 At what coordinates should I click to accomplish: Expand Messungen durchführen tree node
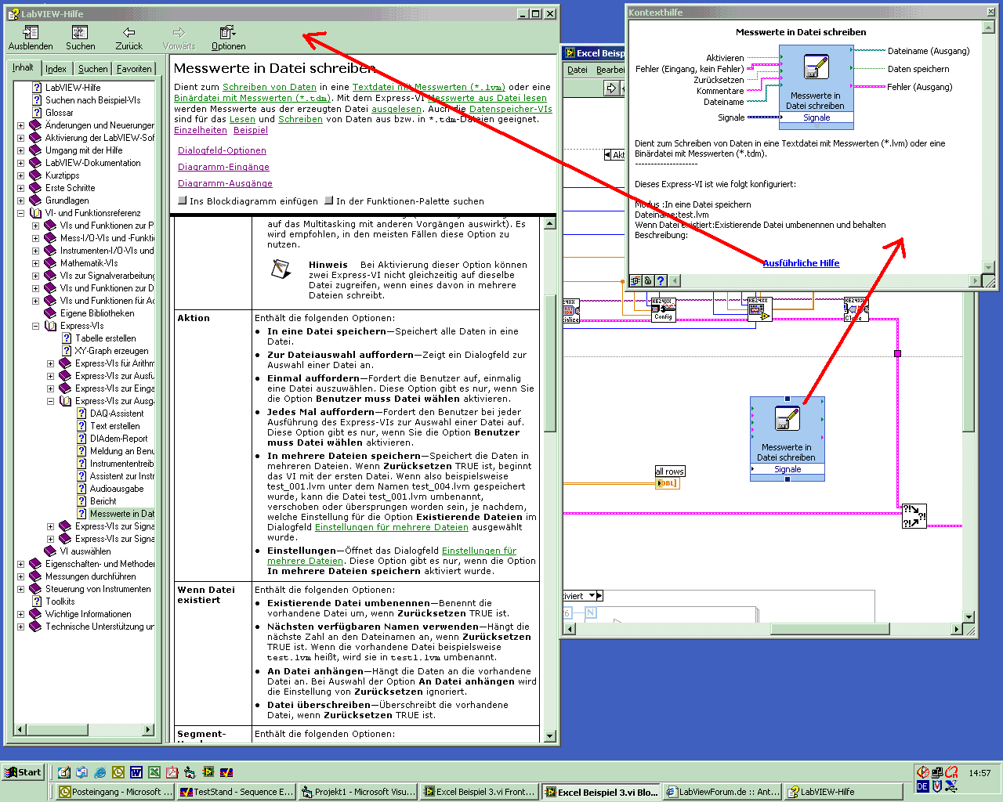click(20, 576)
